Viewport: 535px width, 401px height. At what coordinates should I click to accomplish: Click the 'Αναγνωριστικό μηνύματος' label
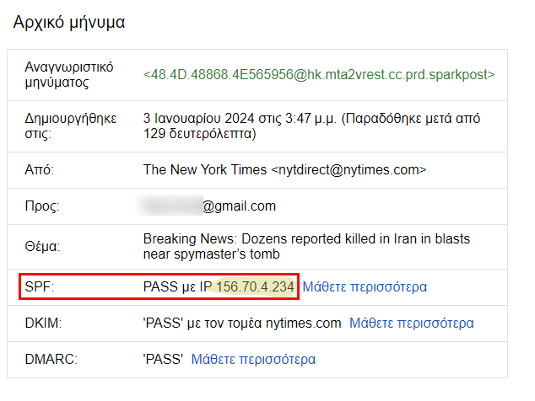[x=69, y=75]
